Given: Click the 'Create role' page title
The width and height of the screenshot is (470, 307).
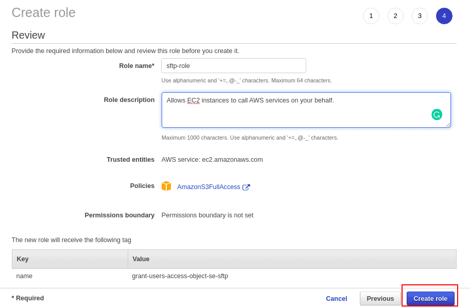Looking at the screenshot, I should [x=43, y=12].
